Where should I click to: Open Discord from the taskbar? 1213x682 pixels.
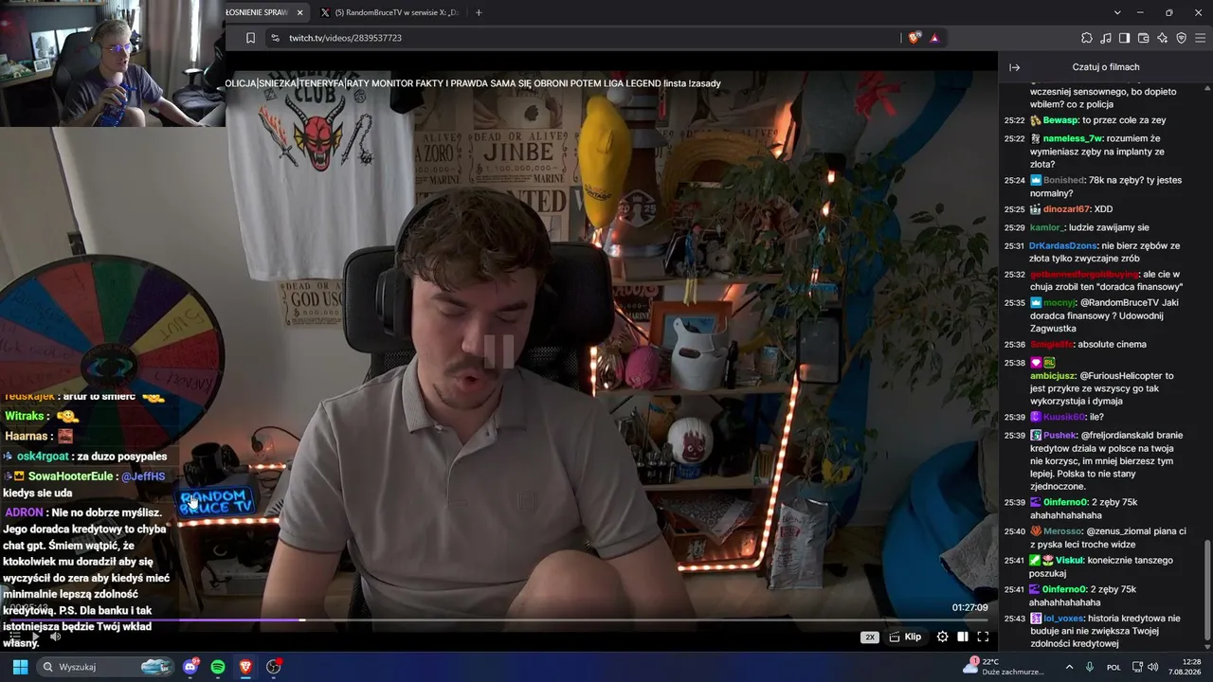pyautogui.click(x=191, y=667)
